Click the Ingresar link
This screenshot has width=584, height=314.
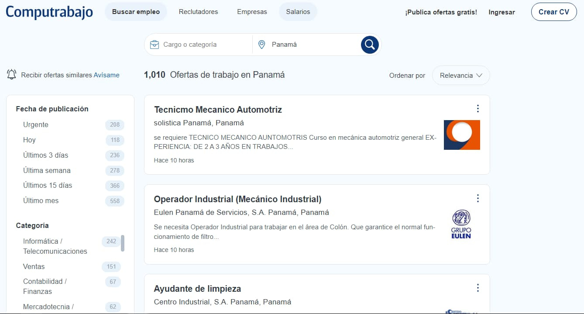[502, 12]
